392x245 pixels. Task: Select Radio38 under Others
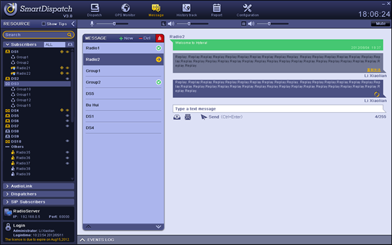tap(23, 168)
